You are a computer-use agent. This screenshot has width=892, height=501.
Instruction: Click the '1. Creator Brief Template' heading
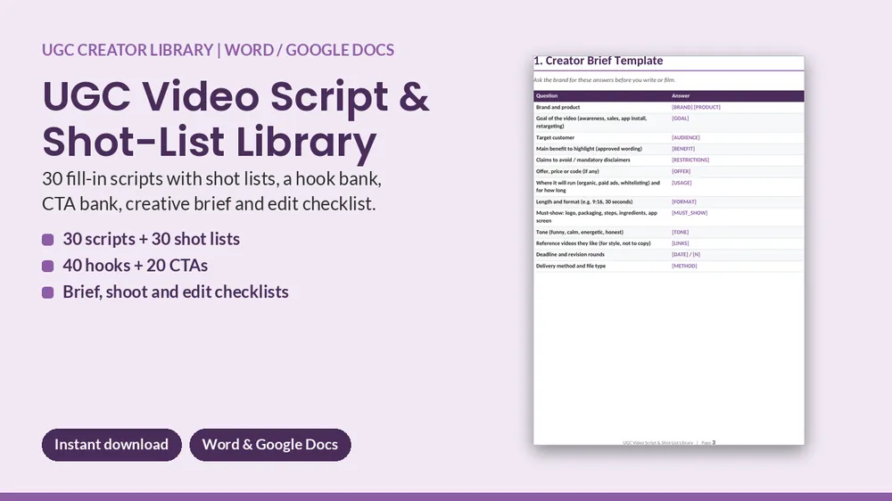coord(599,61)
